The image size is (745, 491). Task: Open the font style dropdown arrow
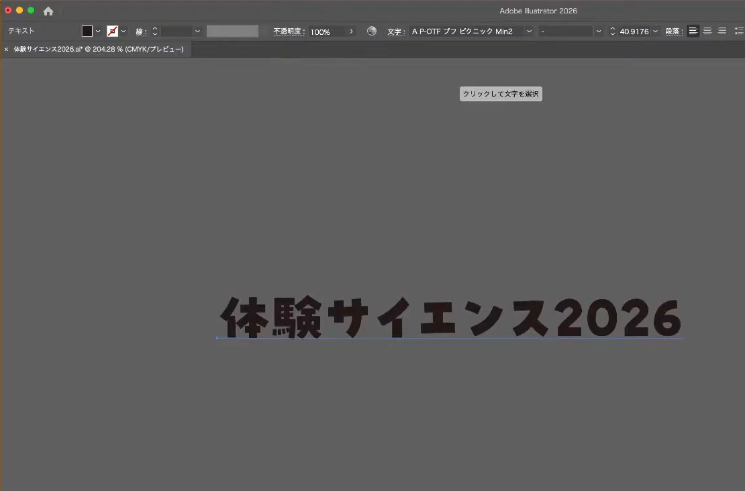pyautogui.click(x=599, y=32)
